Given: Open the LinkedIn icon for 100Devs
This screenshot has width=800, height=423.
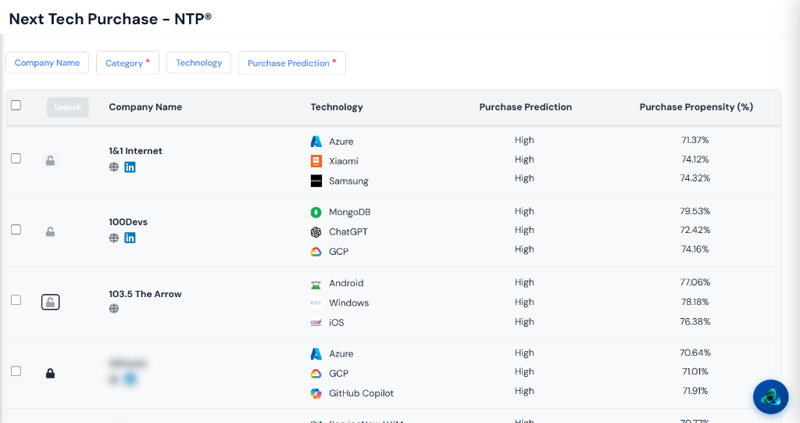Looking at the screenshot, I should (130, 238).
